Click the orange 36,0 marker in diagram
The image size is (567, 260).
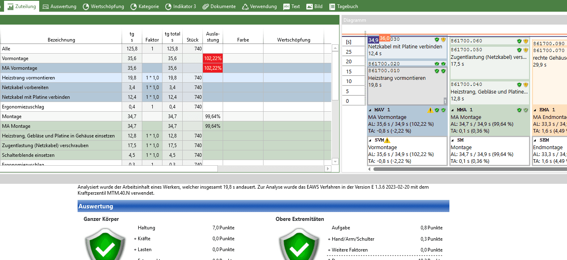(384, 39)
